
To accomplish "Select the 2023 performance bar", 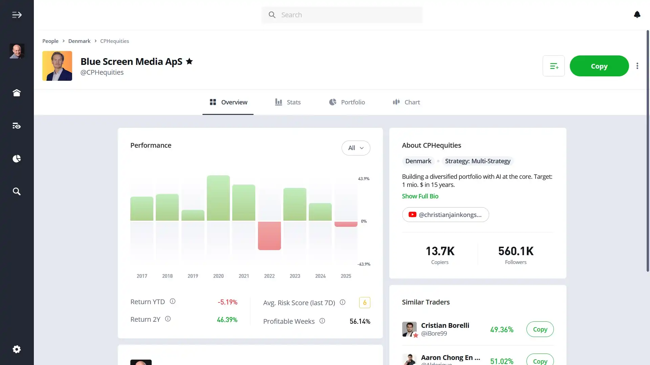I will [295, 204].
